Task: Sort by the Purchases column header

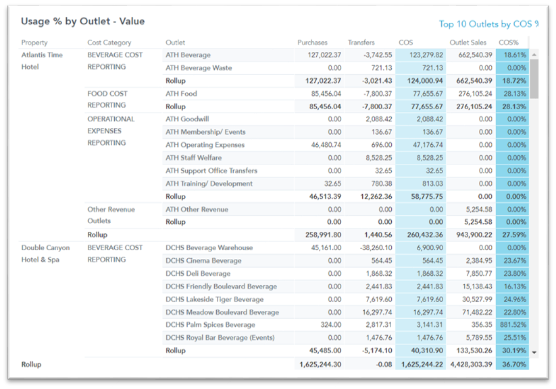Action: 312,42
